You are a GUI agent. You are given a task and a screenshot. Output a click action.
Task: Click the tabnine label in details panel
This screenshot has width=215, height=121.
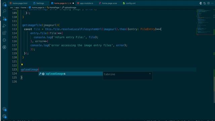[110, 74]
